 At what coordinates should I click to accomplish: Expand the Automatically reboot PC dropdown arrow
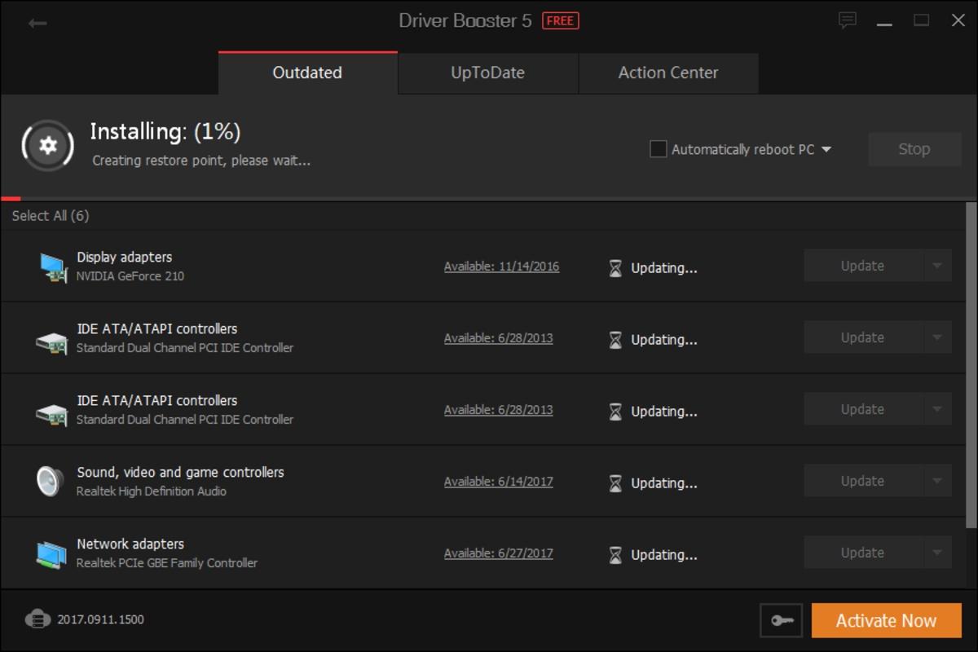pyautogui.click(x=826, y=149)
